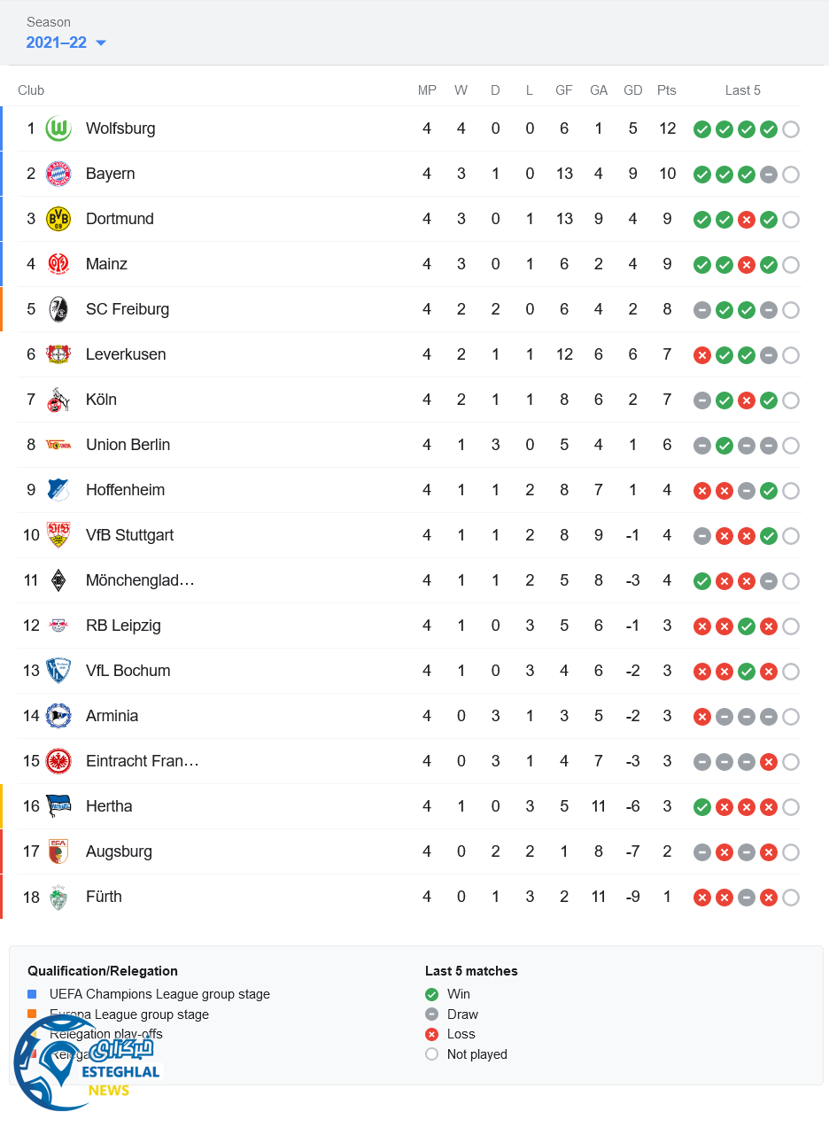
Task: Open the 2021–22 season dropdown
Action: 66,43
